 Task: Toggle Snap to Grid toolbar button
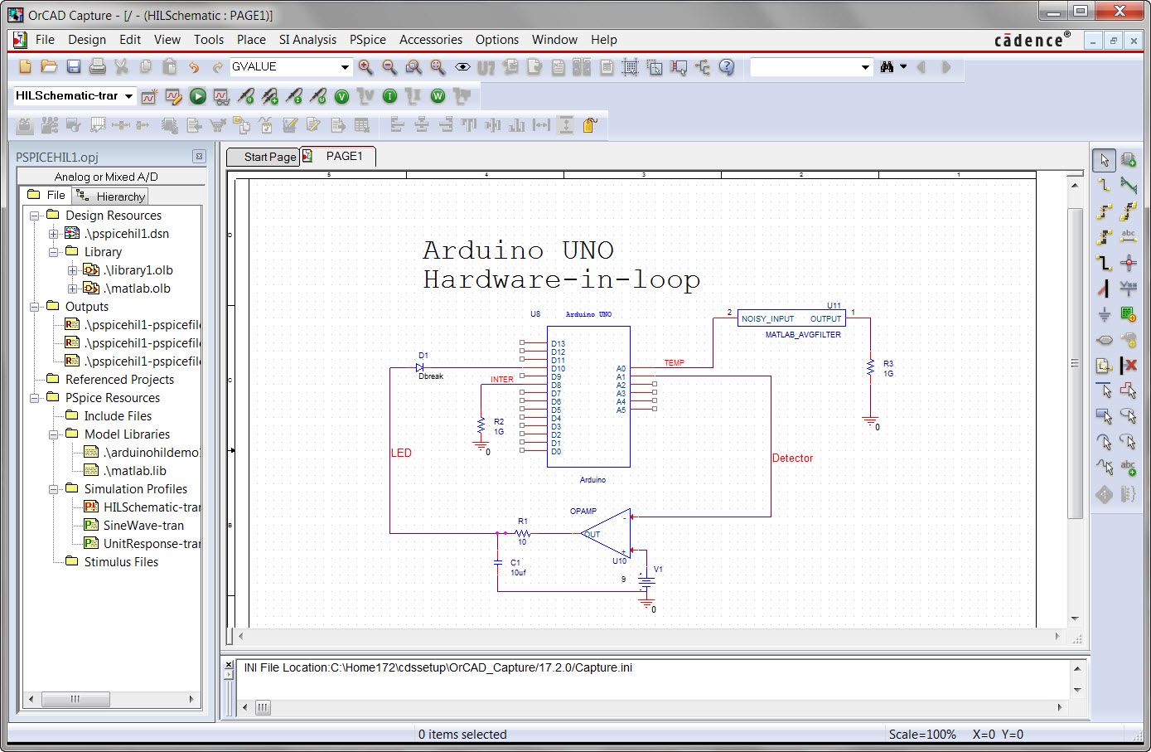pyautogui.click(x=630, y=67)
